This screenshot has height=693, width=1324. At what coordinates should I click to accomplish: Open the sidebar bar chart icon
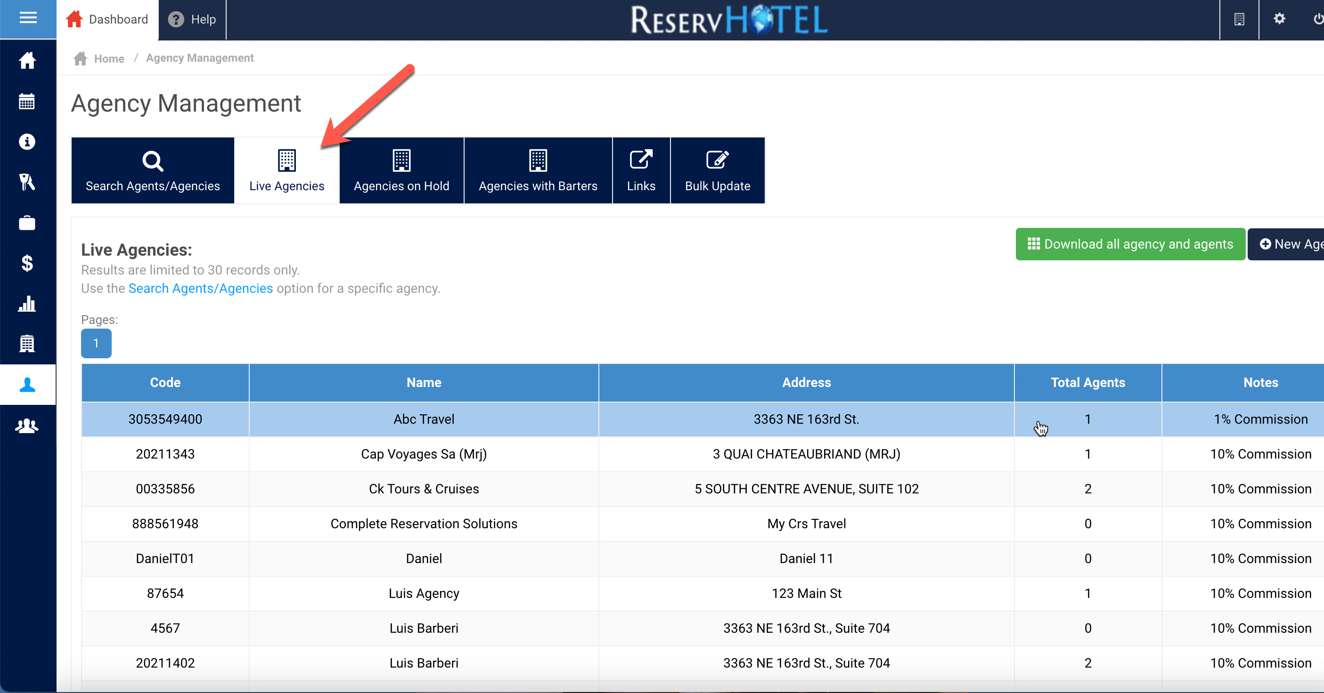tap(27, 304)
